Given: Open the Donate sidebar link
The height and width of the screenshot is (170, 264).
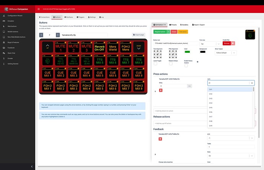Looking at the screenshot, I should click(x=10, y=58).
